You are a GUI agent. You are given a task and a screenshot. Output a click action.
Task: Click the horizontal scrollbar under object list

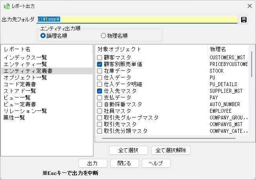(x=169, y=138)
